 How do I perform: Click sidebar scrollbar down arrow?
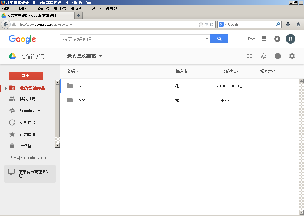coord(58,145)
